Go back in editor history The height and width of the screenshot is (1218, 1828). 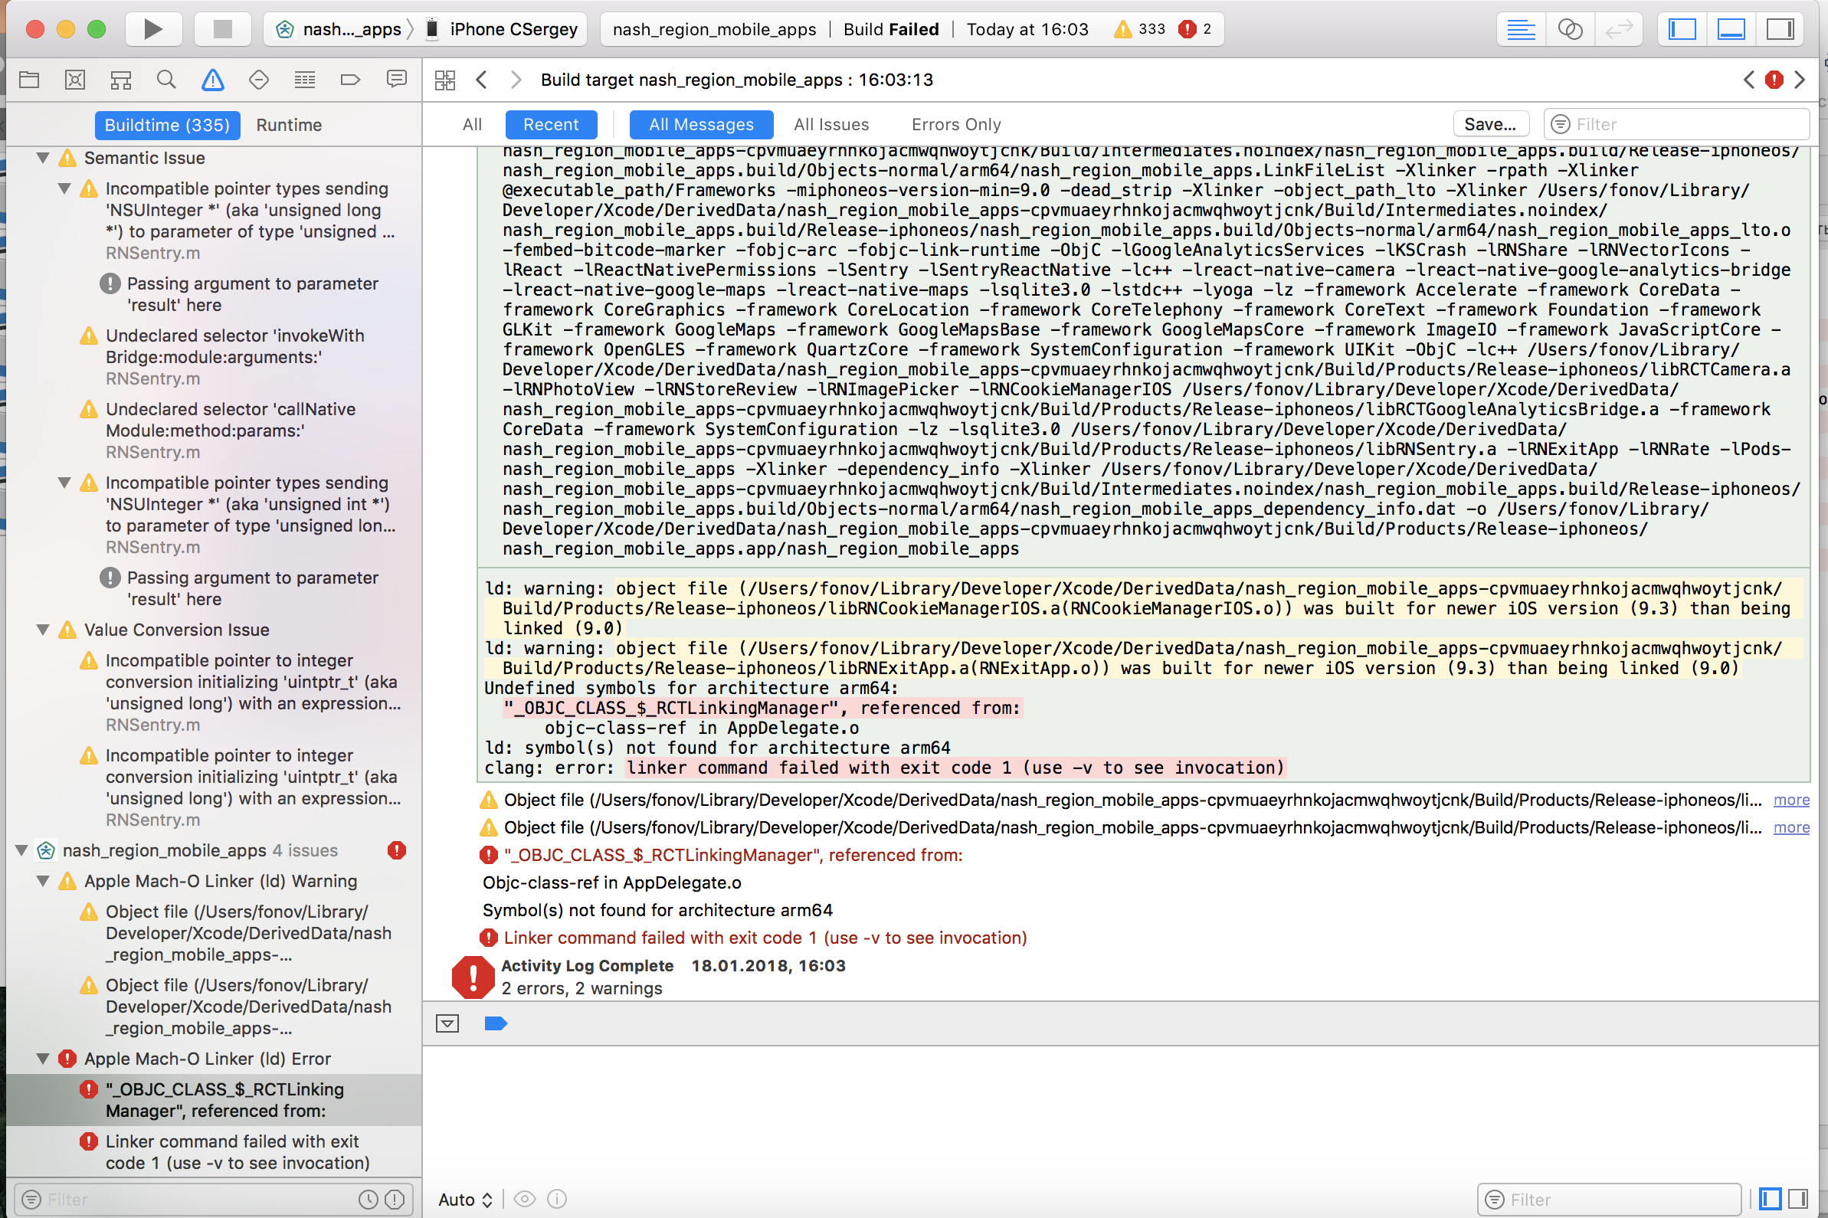[x=482, y=80]
